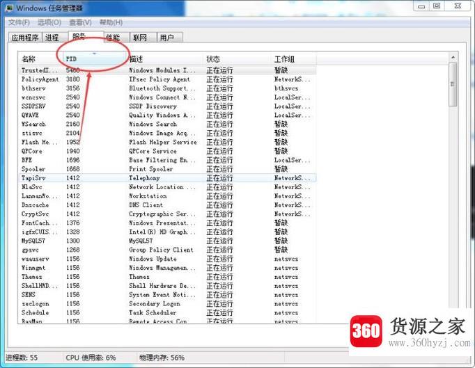
Task: Open the 文件(F) menu
Action: pos(19,22)
